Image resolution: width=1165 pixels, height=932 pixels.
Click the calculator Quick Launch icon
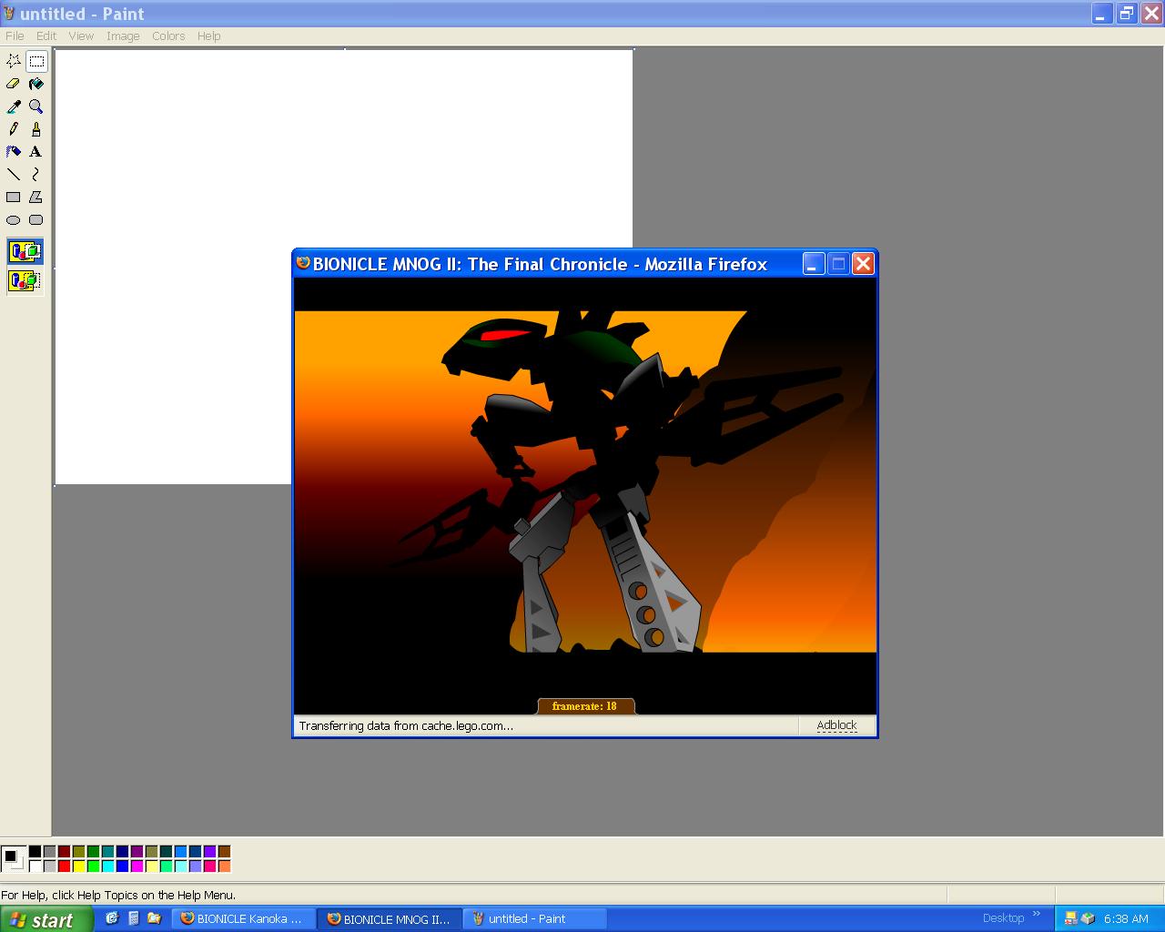pyautogui.click(x=133, y=918)
